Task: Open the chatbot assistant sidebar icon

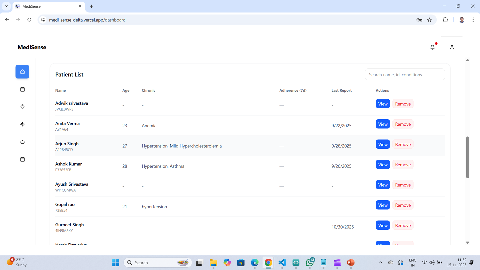Action: point(22,142)
